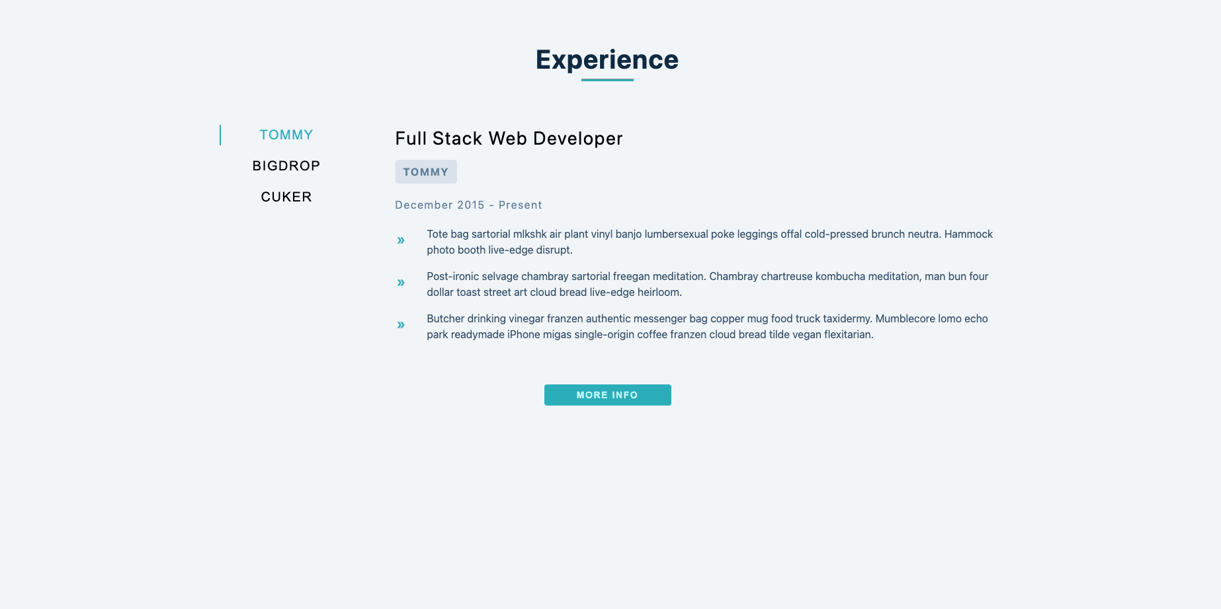Click the TOMMY company badge link

coord(426,172)
